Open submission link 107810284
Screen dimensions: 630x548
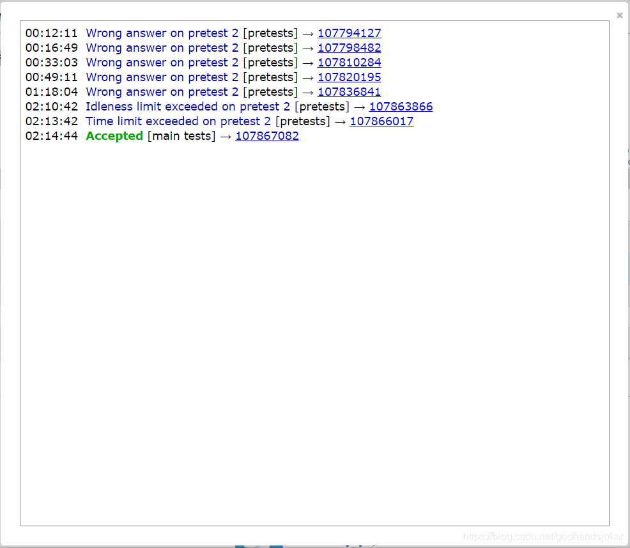349,63
